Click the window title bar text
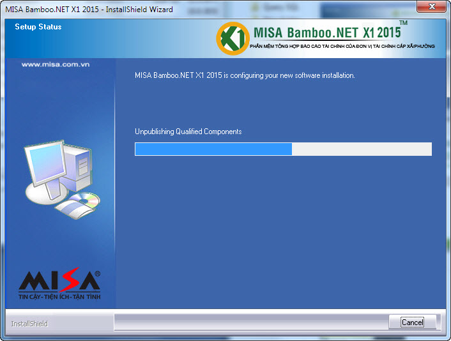Screen dimensions: 451x341 89,9
